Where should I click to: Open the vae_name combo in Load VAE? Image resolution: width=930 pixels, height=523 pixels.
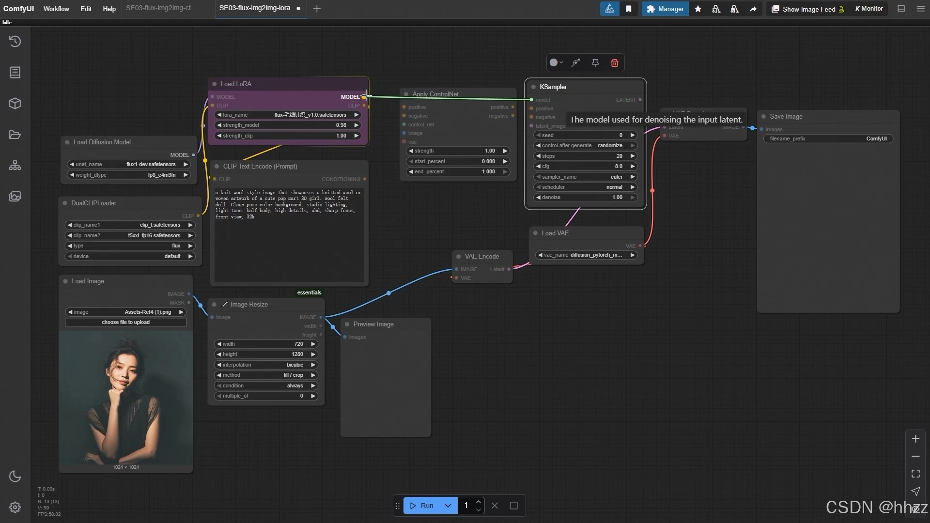point(586,255)
